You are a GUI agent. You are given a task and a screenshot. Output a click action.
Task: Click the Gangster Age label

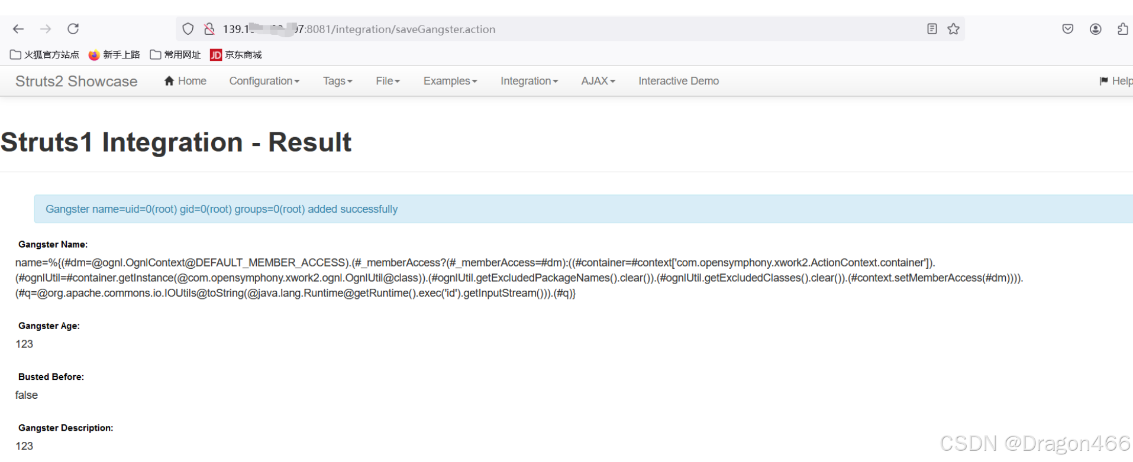[49, 326]
